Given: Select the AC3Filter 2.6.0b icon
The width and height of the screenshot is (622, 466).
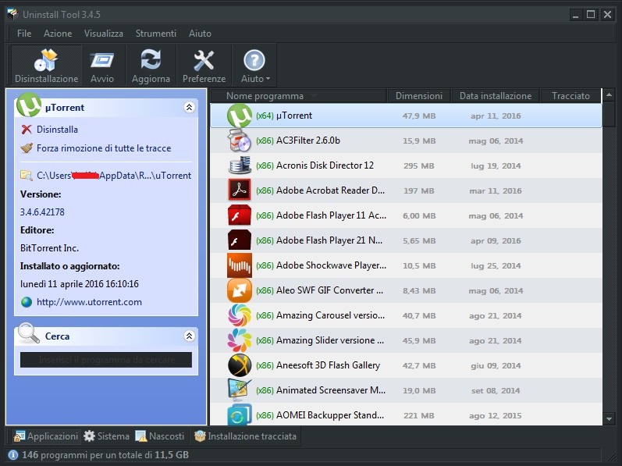Looking at the screenshot, I should pos(239,141).
